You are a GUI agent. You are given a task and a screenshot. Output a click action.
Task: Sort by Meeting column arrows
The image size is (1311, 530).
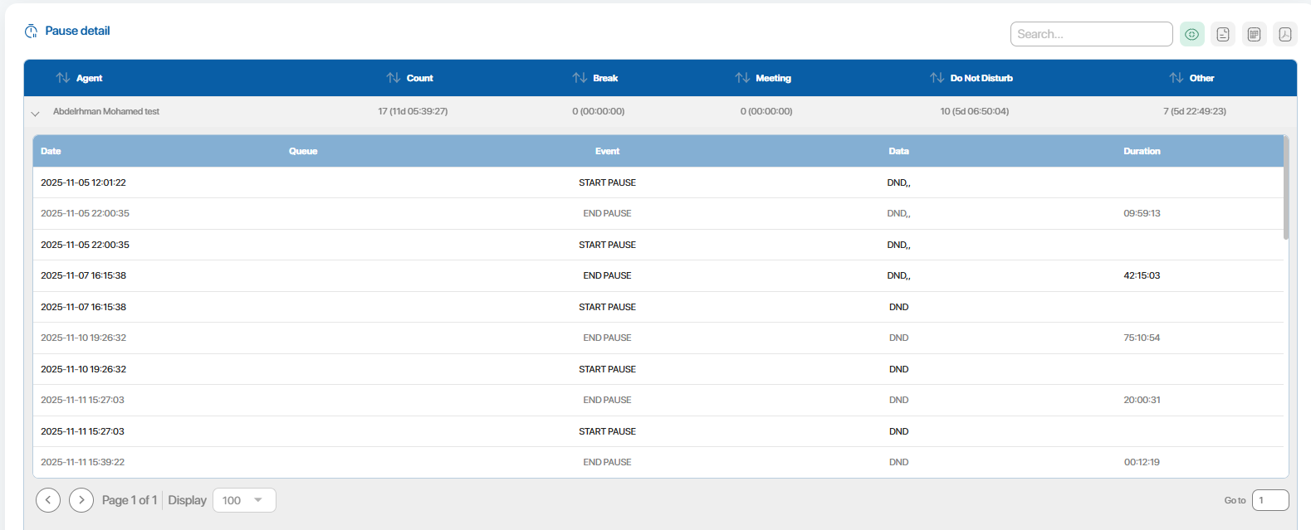point(742,78)
